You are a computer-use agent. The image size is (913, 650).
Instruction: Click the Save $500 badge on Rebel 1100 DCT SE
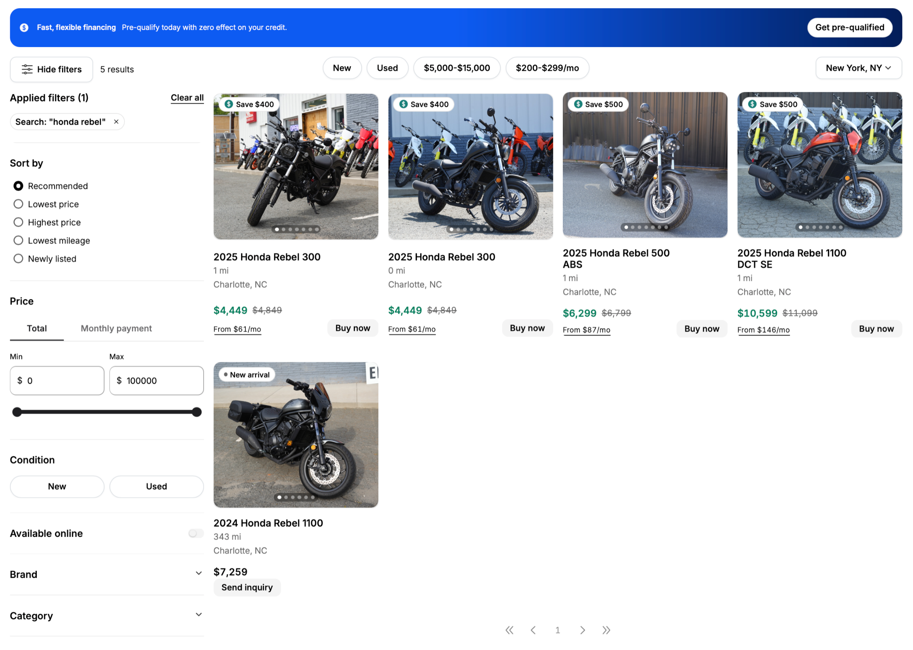click(x=773, y=104)
